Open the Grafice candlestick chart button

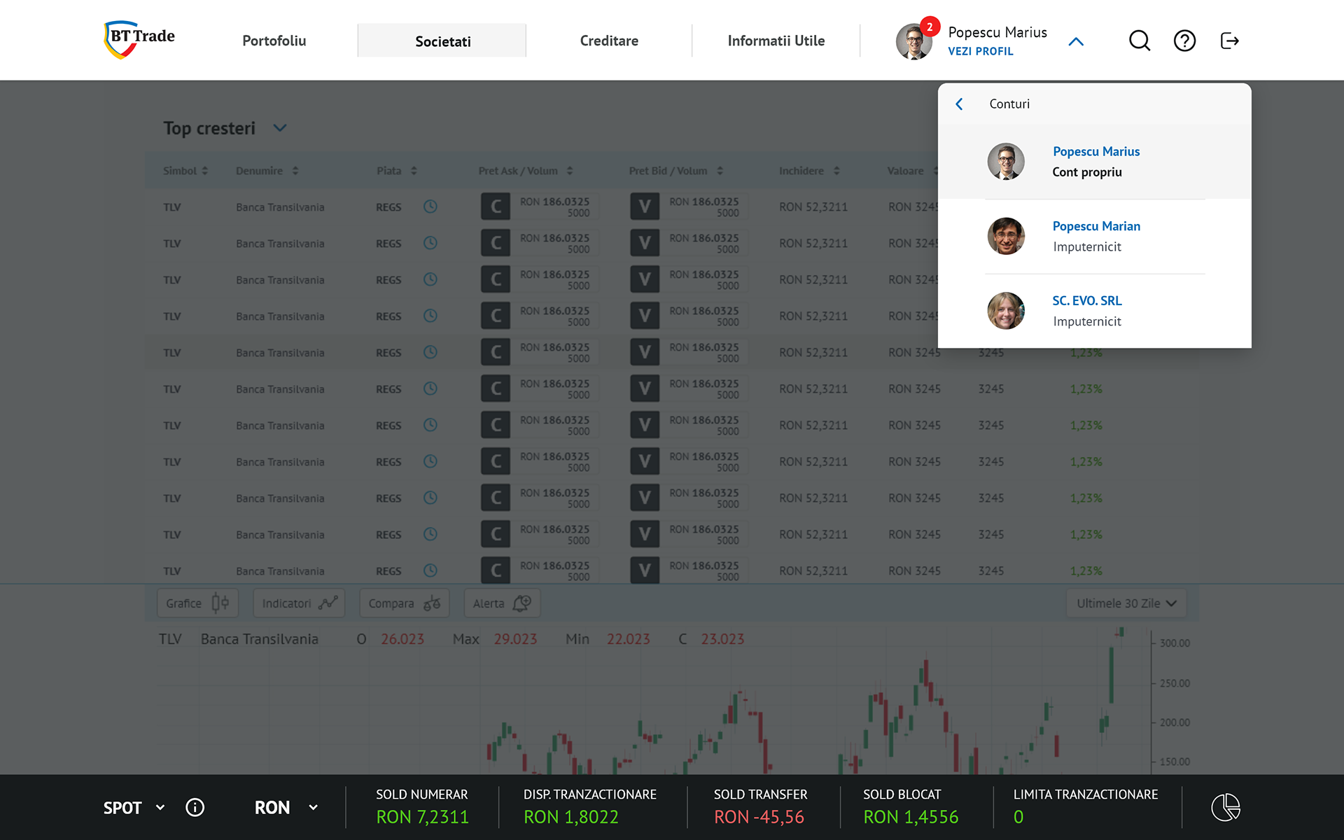pyautogui.click(x=197, y=603)
